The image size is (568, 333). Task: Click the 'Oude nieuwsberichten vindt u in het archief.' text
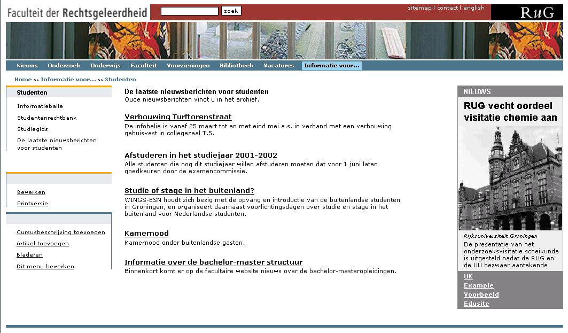(192, 99)
